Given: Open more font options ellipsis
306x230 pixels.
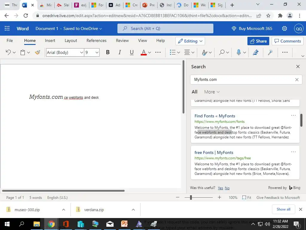Looking at the screenshot, I should [x=158, y=52].
